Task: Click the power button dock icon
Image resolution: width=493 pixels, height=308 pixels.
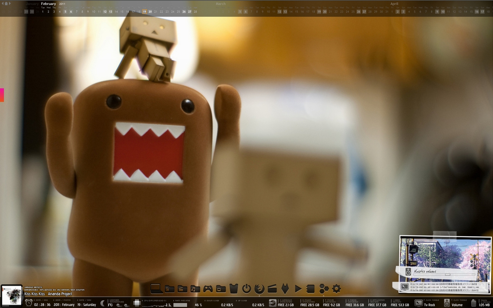Action: point(246,288)
